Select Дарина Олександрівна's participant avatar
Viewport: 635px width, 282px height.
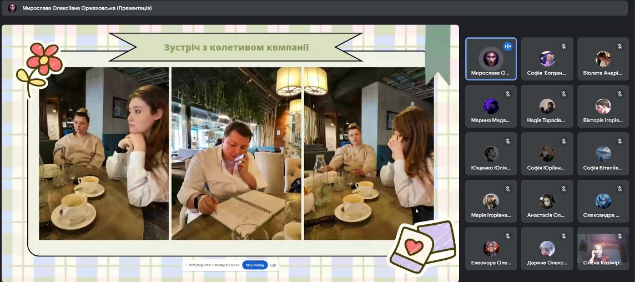click(547, 248)
